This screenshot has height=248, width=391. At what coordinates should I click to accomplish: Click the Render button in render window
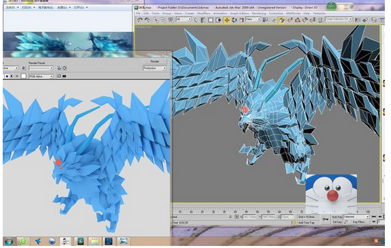click(x=155, y=61)
